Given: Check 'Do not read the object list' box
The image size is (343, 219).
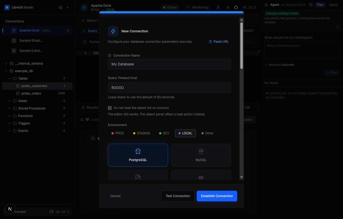Looking at the screenshot, I should coord(110,108).
